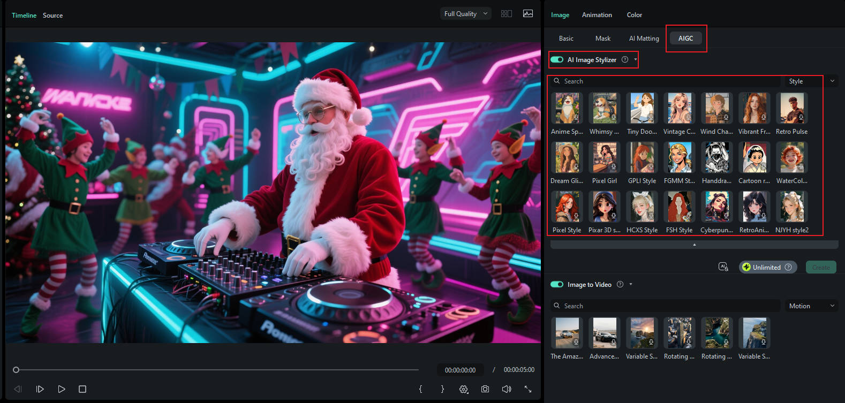Choose the Vibrant Fr... style thumbnail
The height and width of the screenshot is (403, 845).
tap(755, 108)
